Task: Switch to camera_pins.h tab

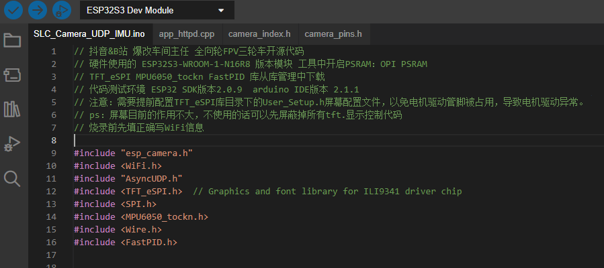Action: (333, 33)
